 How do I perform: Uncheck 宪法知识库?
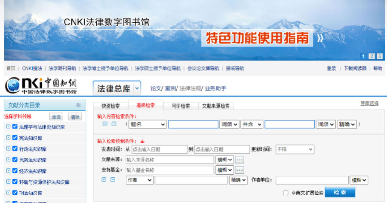pos(15,137)
